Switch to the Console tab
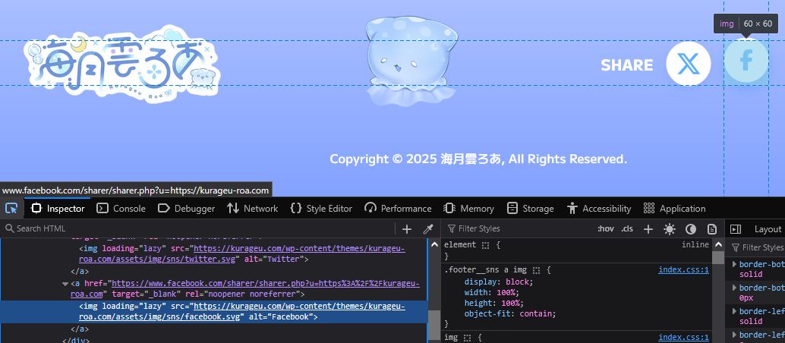Screen dimensions: 785x343 click(x=121, y=208)
